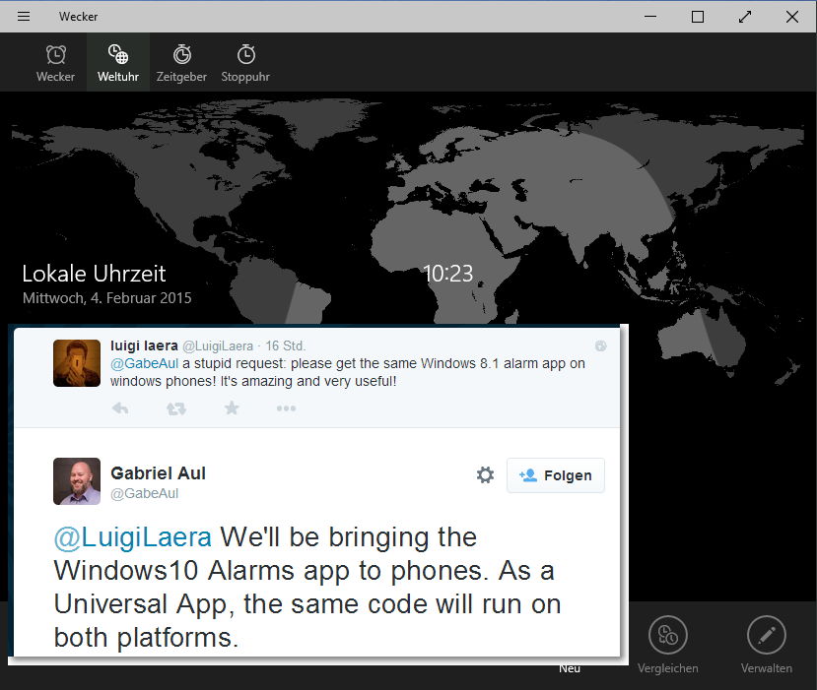The width and height of the screenshot is (817, 690).
Task: Open the hamburger menu in title bar
Action: click(x=24, y=17)
